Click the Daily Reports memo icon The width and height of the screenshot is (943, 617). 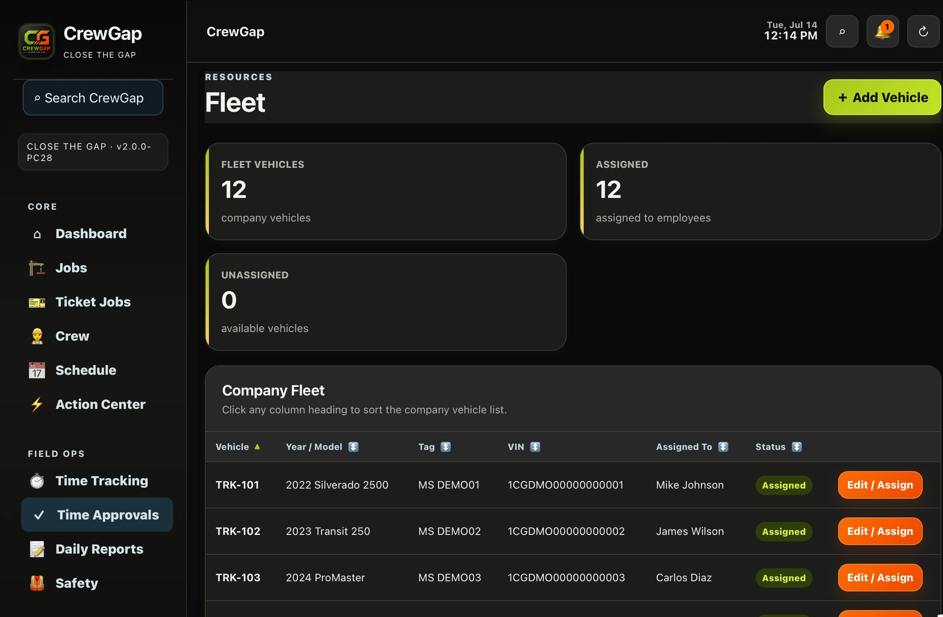[x=37, y=550]
